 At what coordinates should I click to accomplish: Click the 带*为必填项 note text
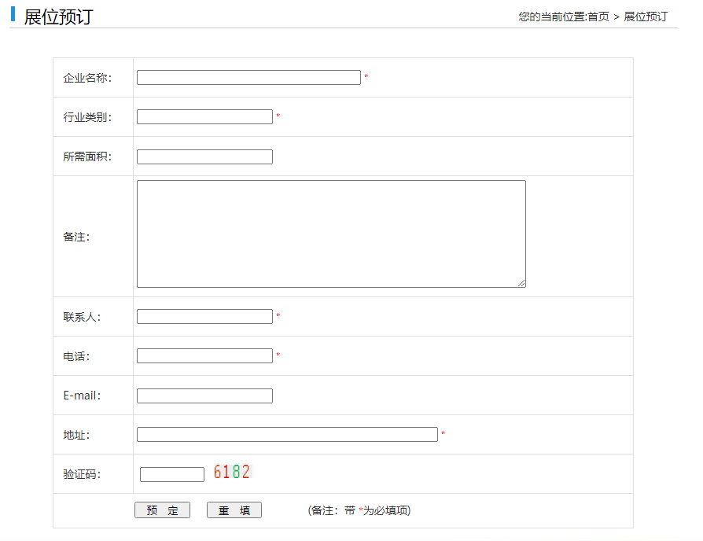point(359,510)
